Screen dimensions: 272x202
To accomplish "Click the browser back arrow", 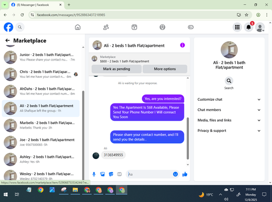I will (5, 15).
